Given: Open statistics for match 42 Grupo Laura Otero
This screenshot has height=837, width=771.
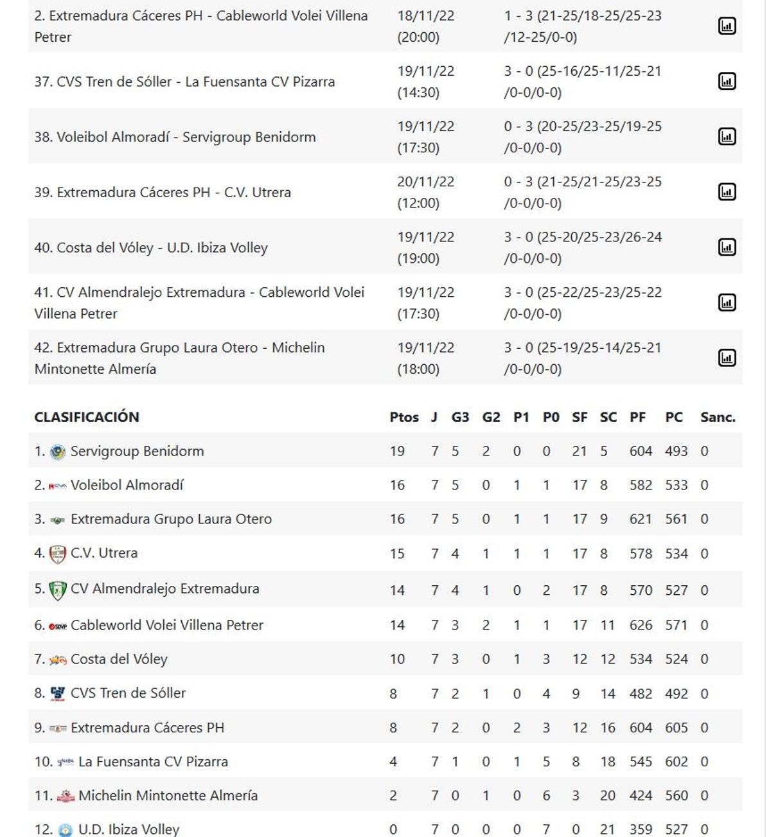Looking at the screenshot, I should click(x=727, y=357).
